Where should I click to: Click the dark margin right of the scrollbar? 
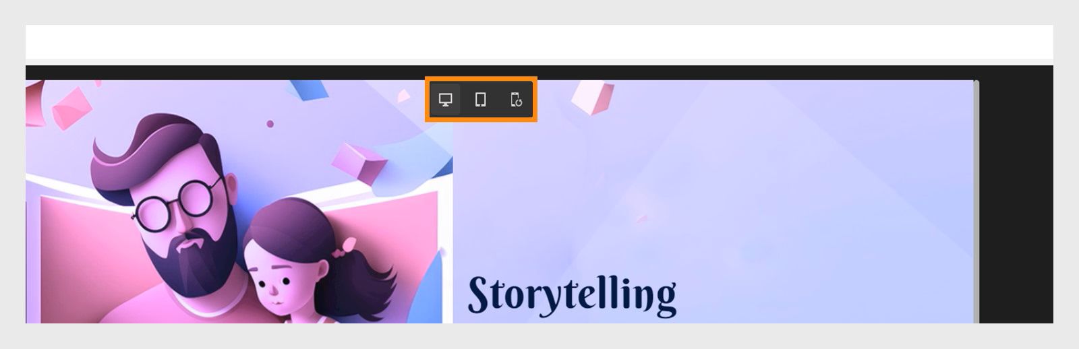tap(1016, 201)
